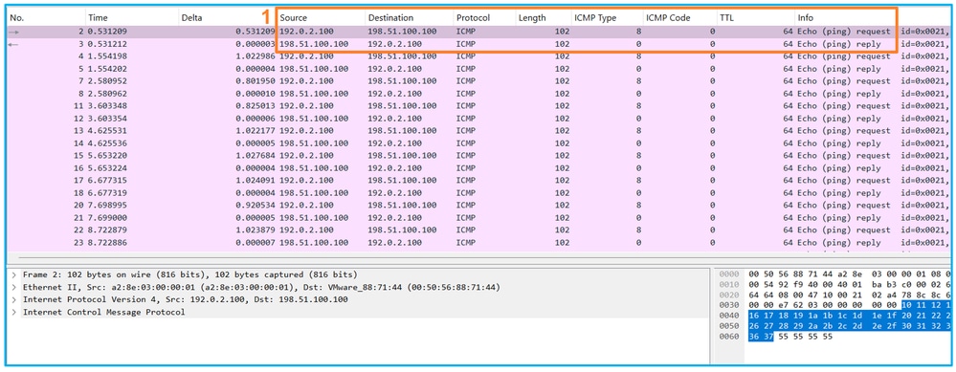Select packet number 5 row

point(478,69)
